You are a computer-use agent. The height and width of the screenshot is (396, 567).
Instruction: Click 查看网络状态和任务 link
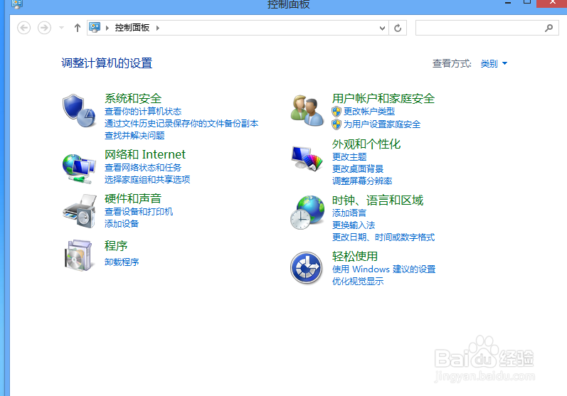143,168
